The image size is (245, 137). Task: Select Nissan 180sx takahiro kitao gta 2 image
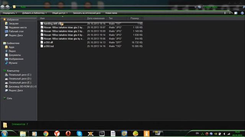91,27
